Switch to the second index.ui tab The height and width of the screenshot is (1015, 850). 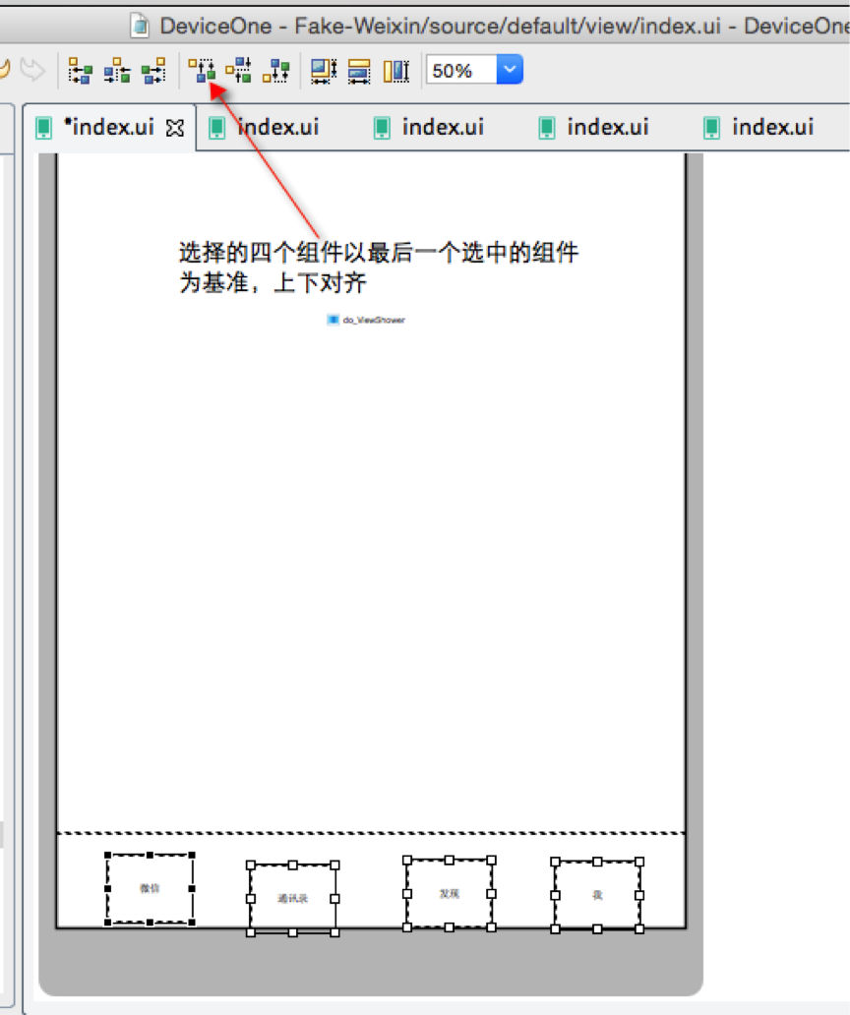tap(264, 127)
